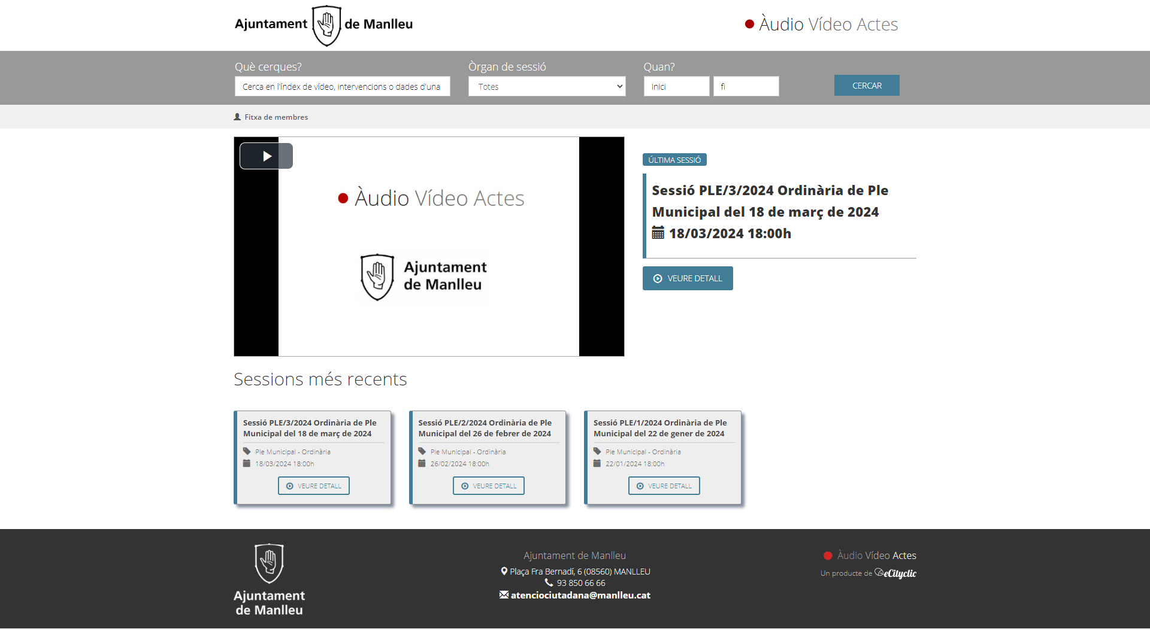Click calendar icon beside 22/01/2024 18:00h
1150x629 pixels.
(x=597, y=463)
